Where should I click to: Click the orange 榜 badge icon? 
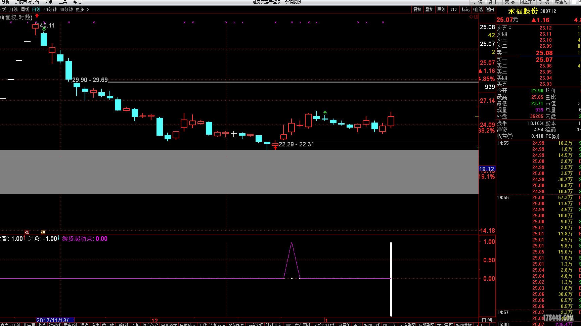click(x=43, y=232)
